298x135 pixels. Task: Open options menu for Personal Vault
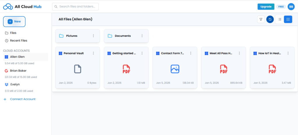(x=93, y=53)
